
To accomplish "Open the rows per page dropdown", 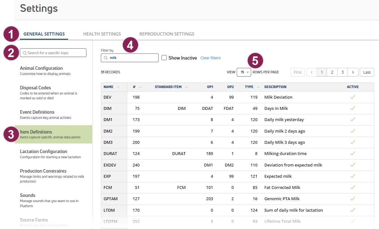I will 244,72.
